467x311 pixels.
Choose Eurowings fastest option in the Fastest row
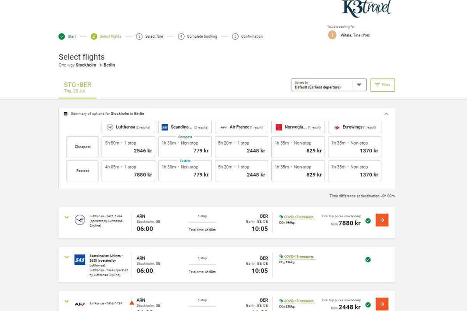(355, 171)
